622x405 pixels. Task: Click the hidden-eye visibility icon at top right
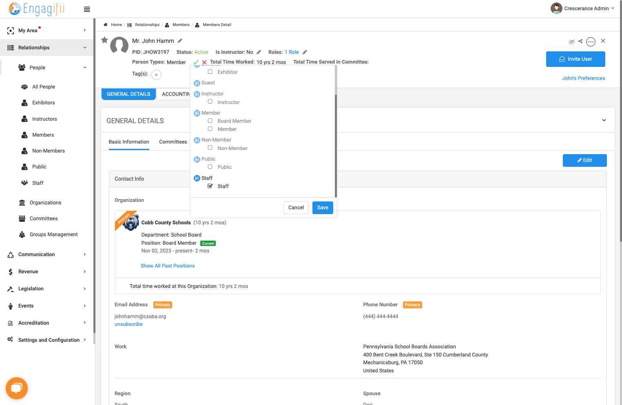(x=572, y=42)
